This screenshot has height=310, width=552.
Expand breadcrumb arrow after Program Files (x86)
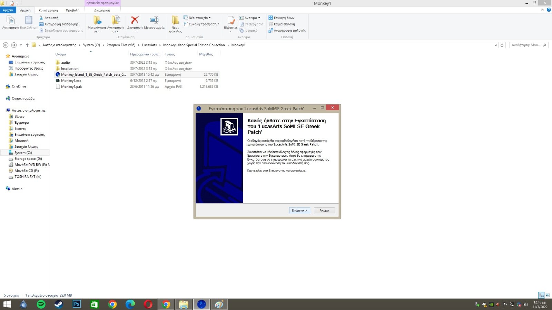click(139, 45)
